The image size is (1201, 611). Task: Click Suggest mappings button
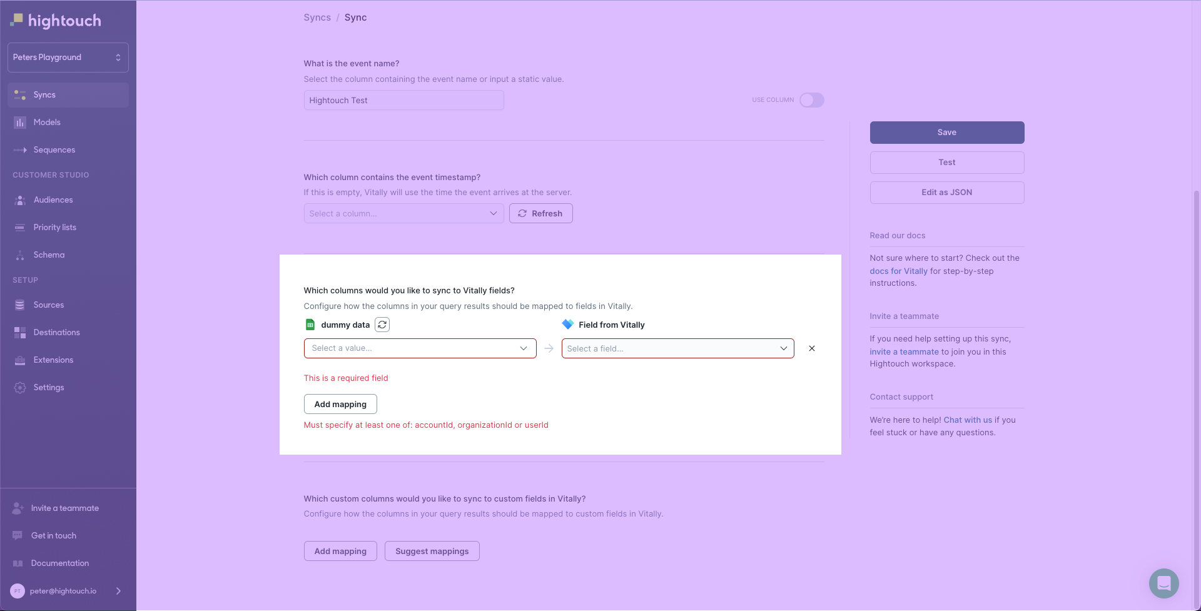tap(432, 551)
